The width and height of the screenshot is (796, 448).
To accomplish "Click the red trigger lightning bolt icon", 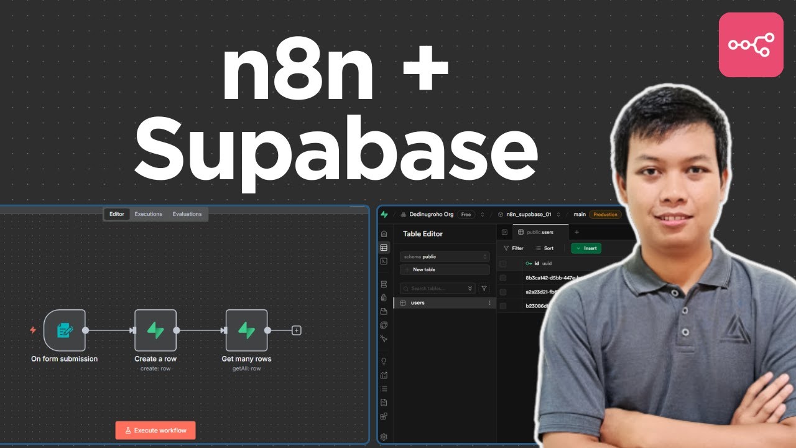I will [33, 330].
